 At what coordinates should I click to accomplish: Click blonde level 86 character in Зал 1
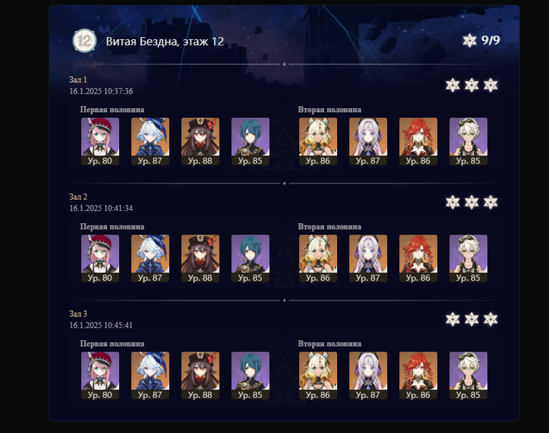pos(318,141)
